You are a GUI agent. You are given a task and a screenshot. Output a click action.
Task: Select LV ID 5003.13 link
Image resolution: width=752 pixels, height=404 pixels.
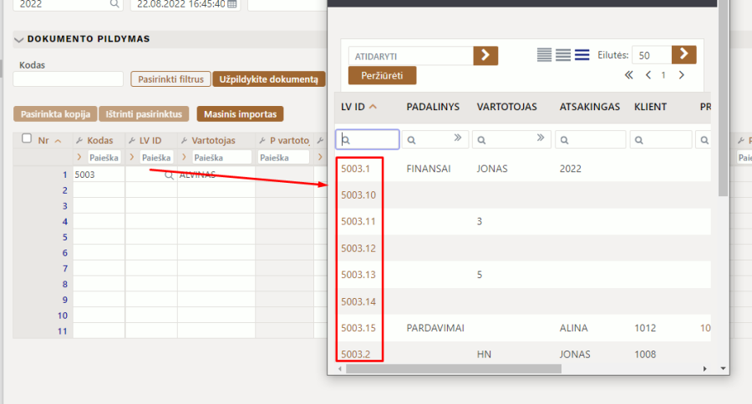[x=358, y=275]
